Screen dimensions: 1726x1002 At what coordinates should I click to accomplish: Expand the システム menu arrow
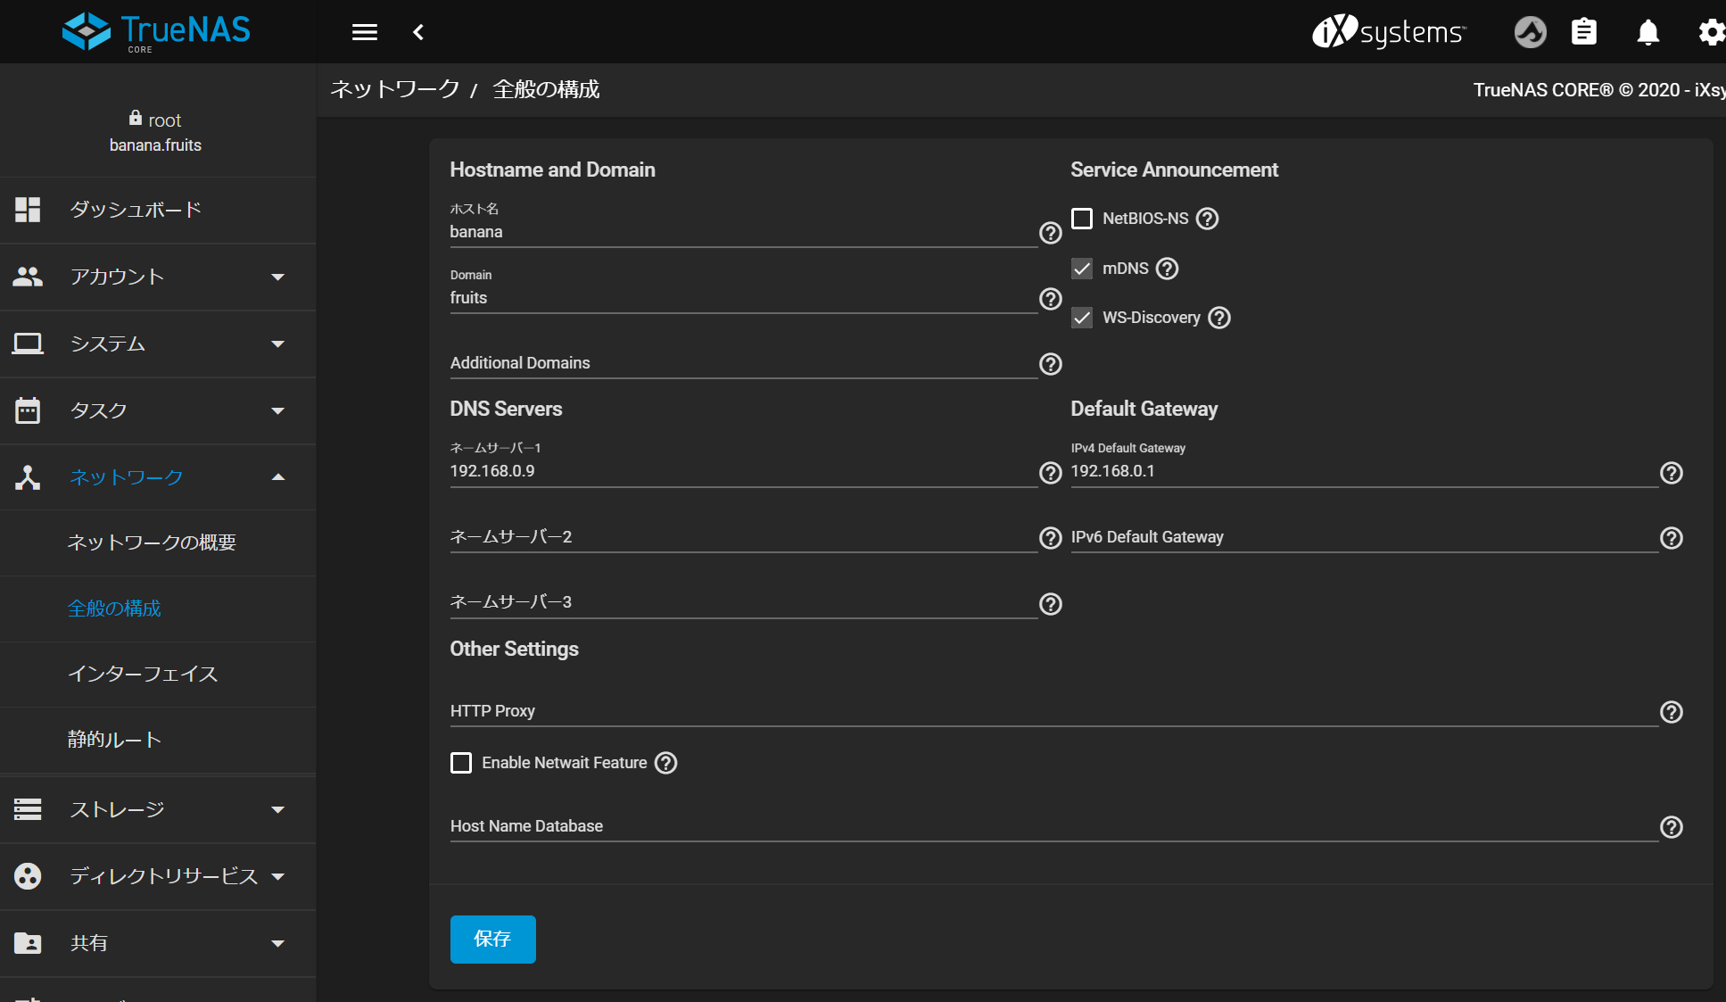pos(277,344)
